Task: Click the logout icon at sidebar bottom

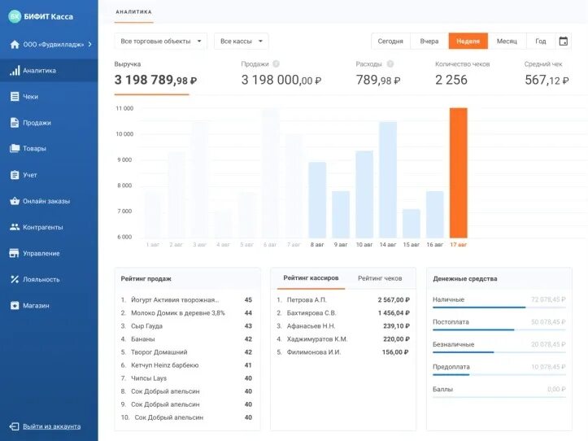Action: click(15, 426)
